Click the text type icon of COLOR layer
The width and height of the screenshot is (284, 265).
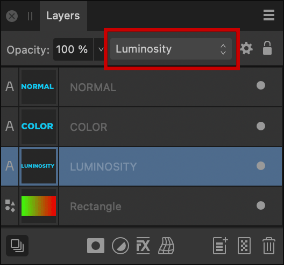(x=10, y=126)
